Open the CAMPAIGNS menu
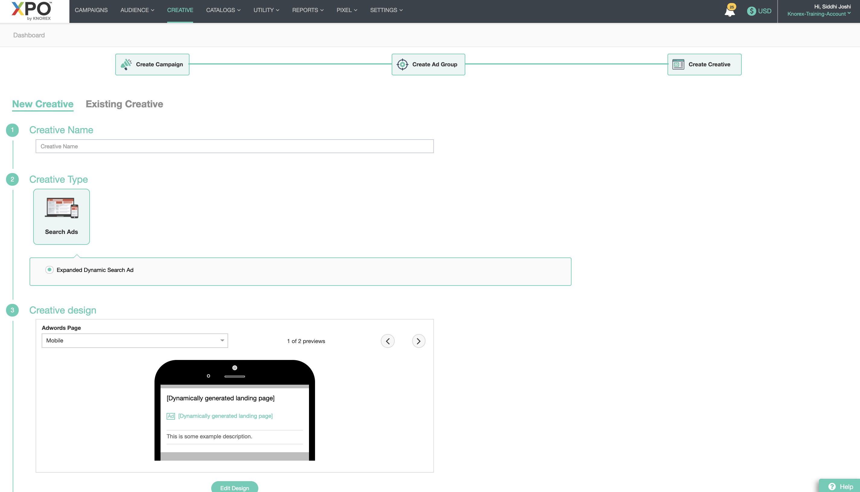This screenshot has width=860, height=492. [x=91, y=10]
